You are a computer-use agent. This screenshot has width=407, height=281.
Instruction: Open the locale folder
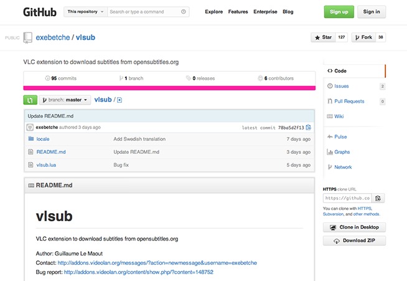pyautogui.click(x=43, y=139)
